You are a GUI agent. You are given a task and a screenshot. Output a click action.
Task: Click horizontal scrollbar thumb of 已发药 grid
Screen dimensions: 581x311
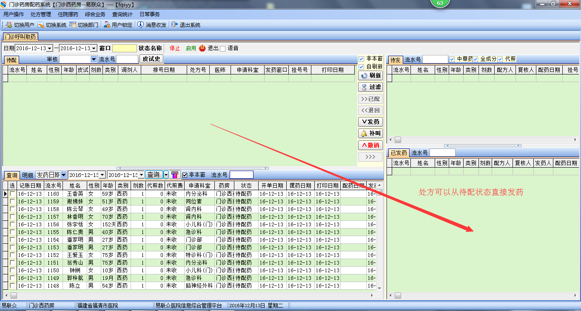(x=398, y=296)
